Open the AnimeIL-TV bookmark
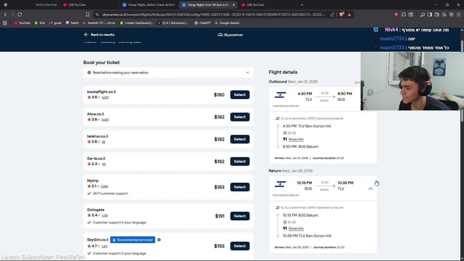This screenshot has height=261, width=464. [x=99, y=23]
